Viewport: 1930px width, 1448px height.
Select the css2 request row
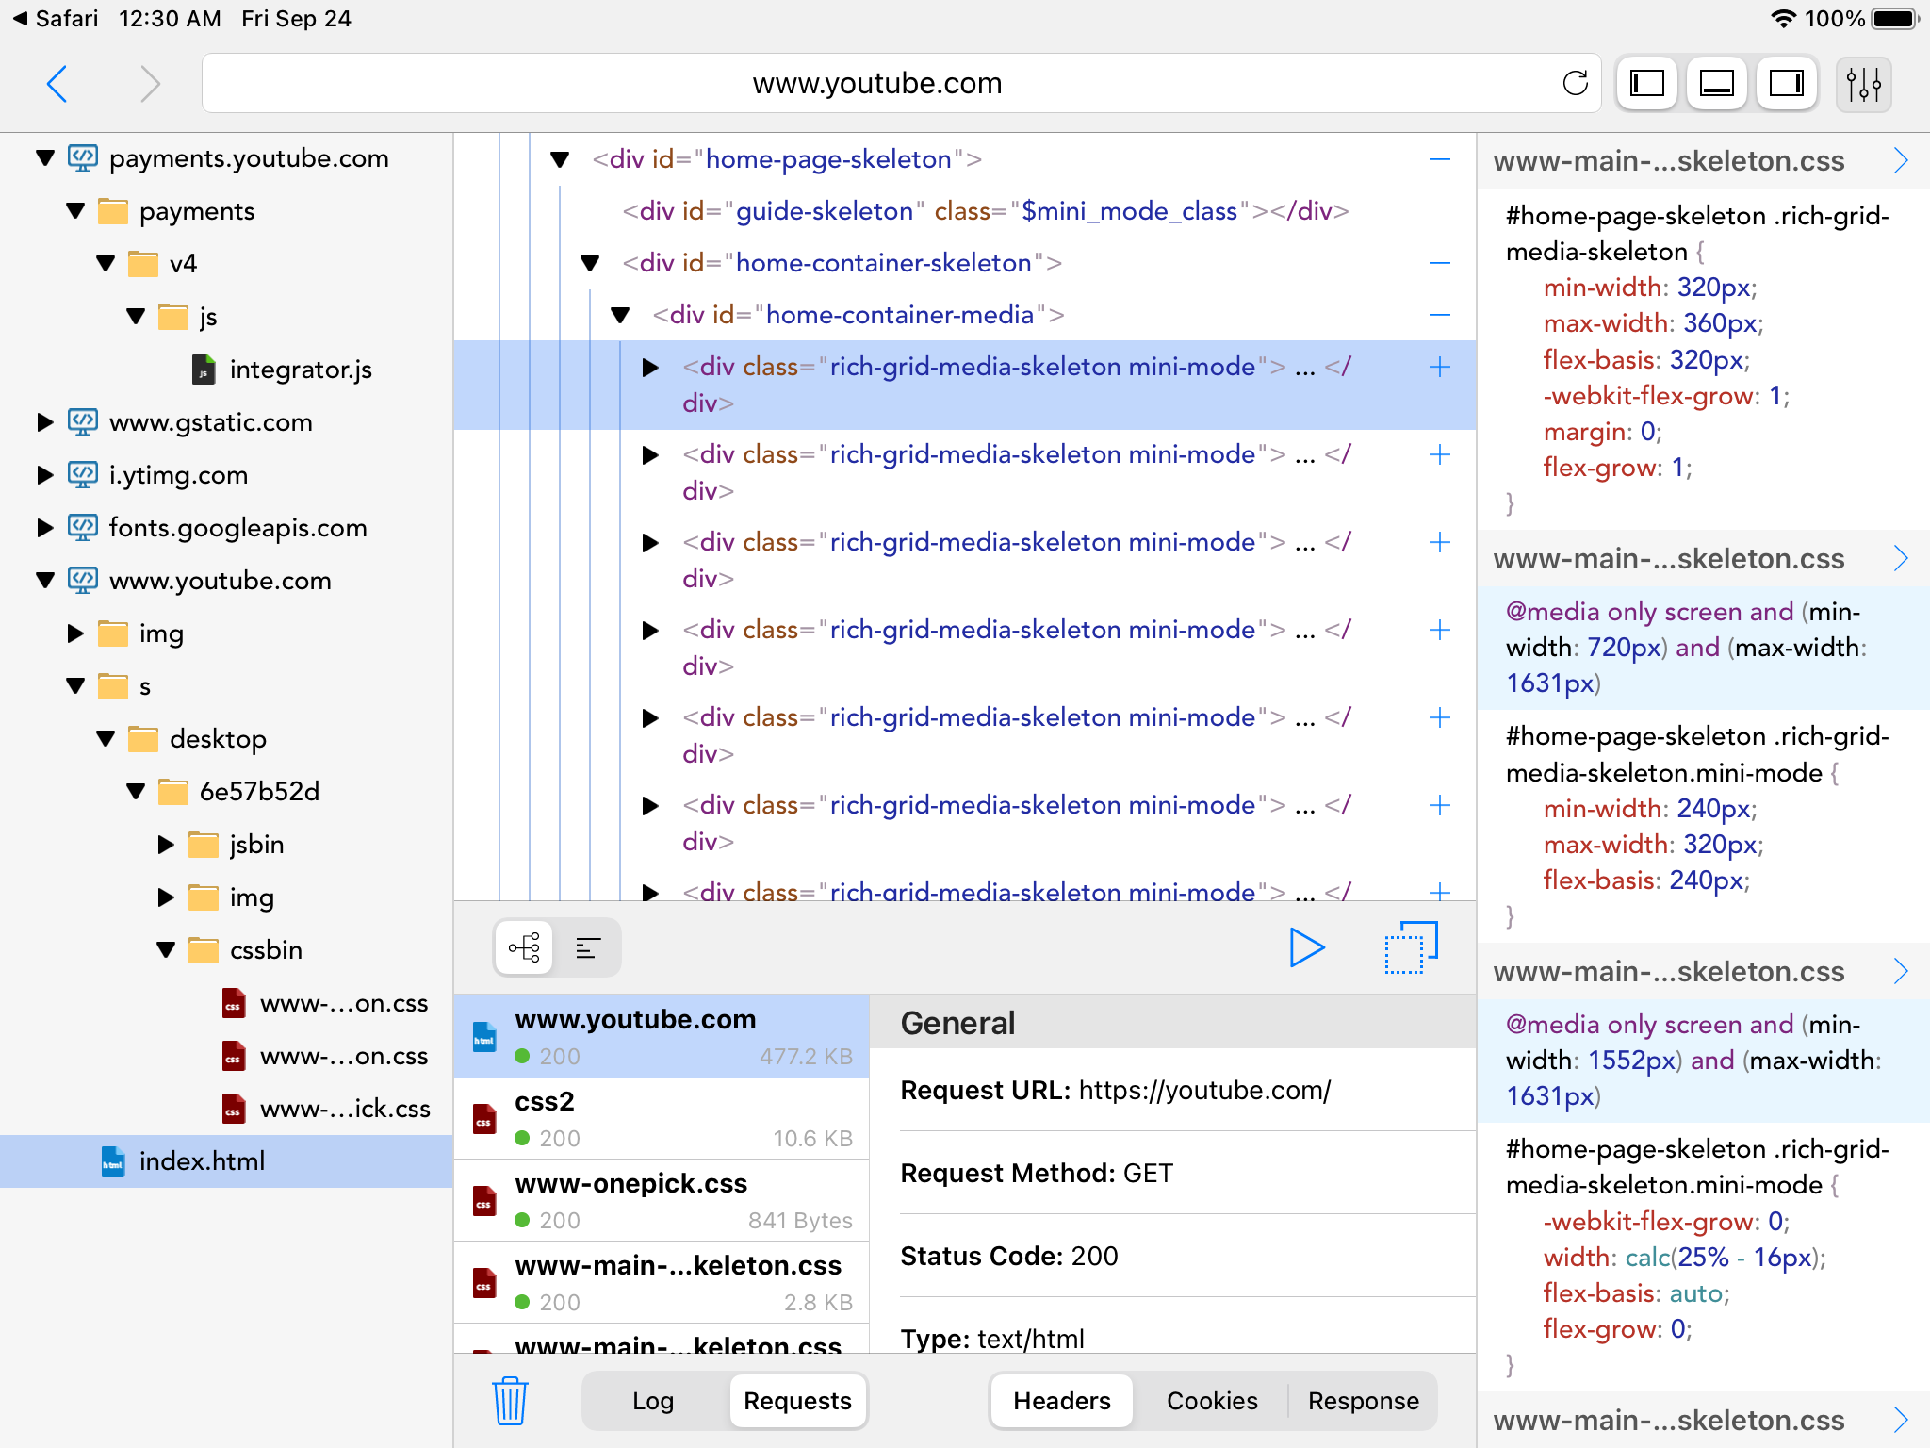pyautogui.click(x=662, y=1118)
